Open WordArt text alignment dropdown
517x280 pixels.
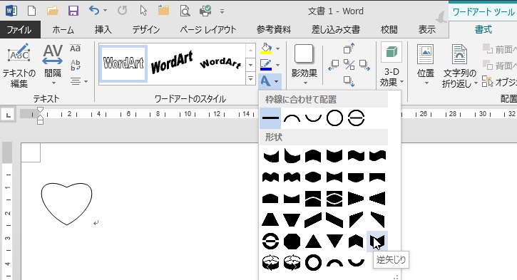click(79, 81)
